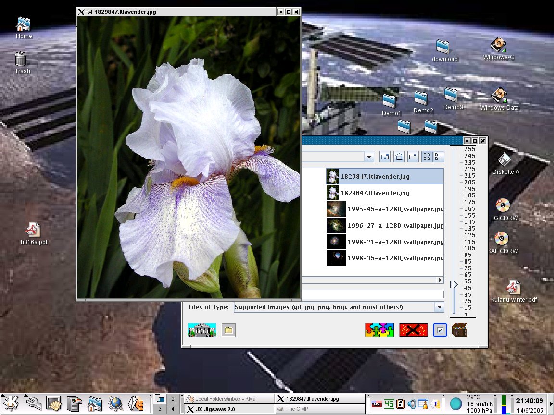Open the Windows Data drive icon
Image resolution: width=554 pixels, height=415 pixels.
pyautogui.click(x=499, y=99)
